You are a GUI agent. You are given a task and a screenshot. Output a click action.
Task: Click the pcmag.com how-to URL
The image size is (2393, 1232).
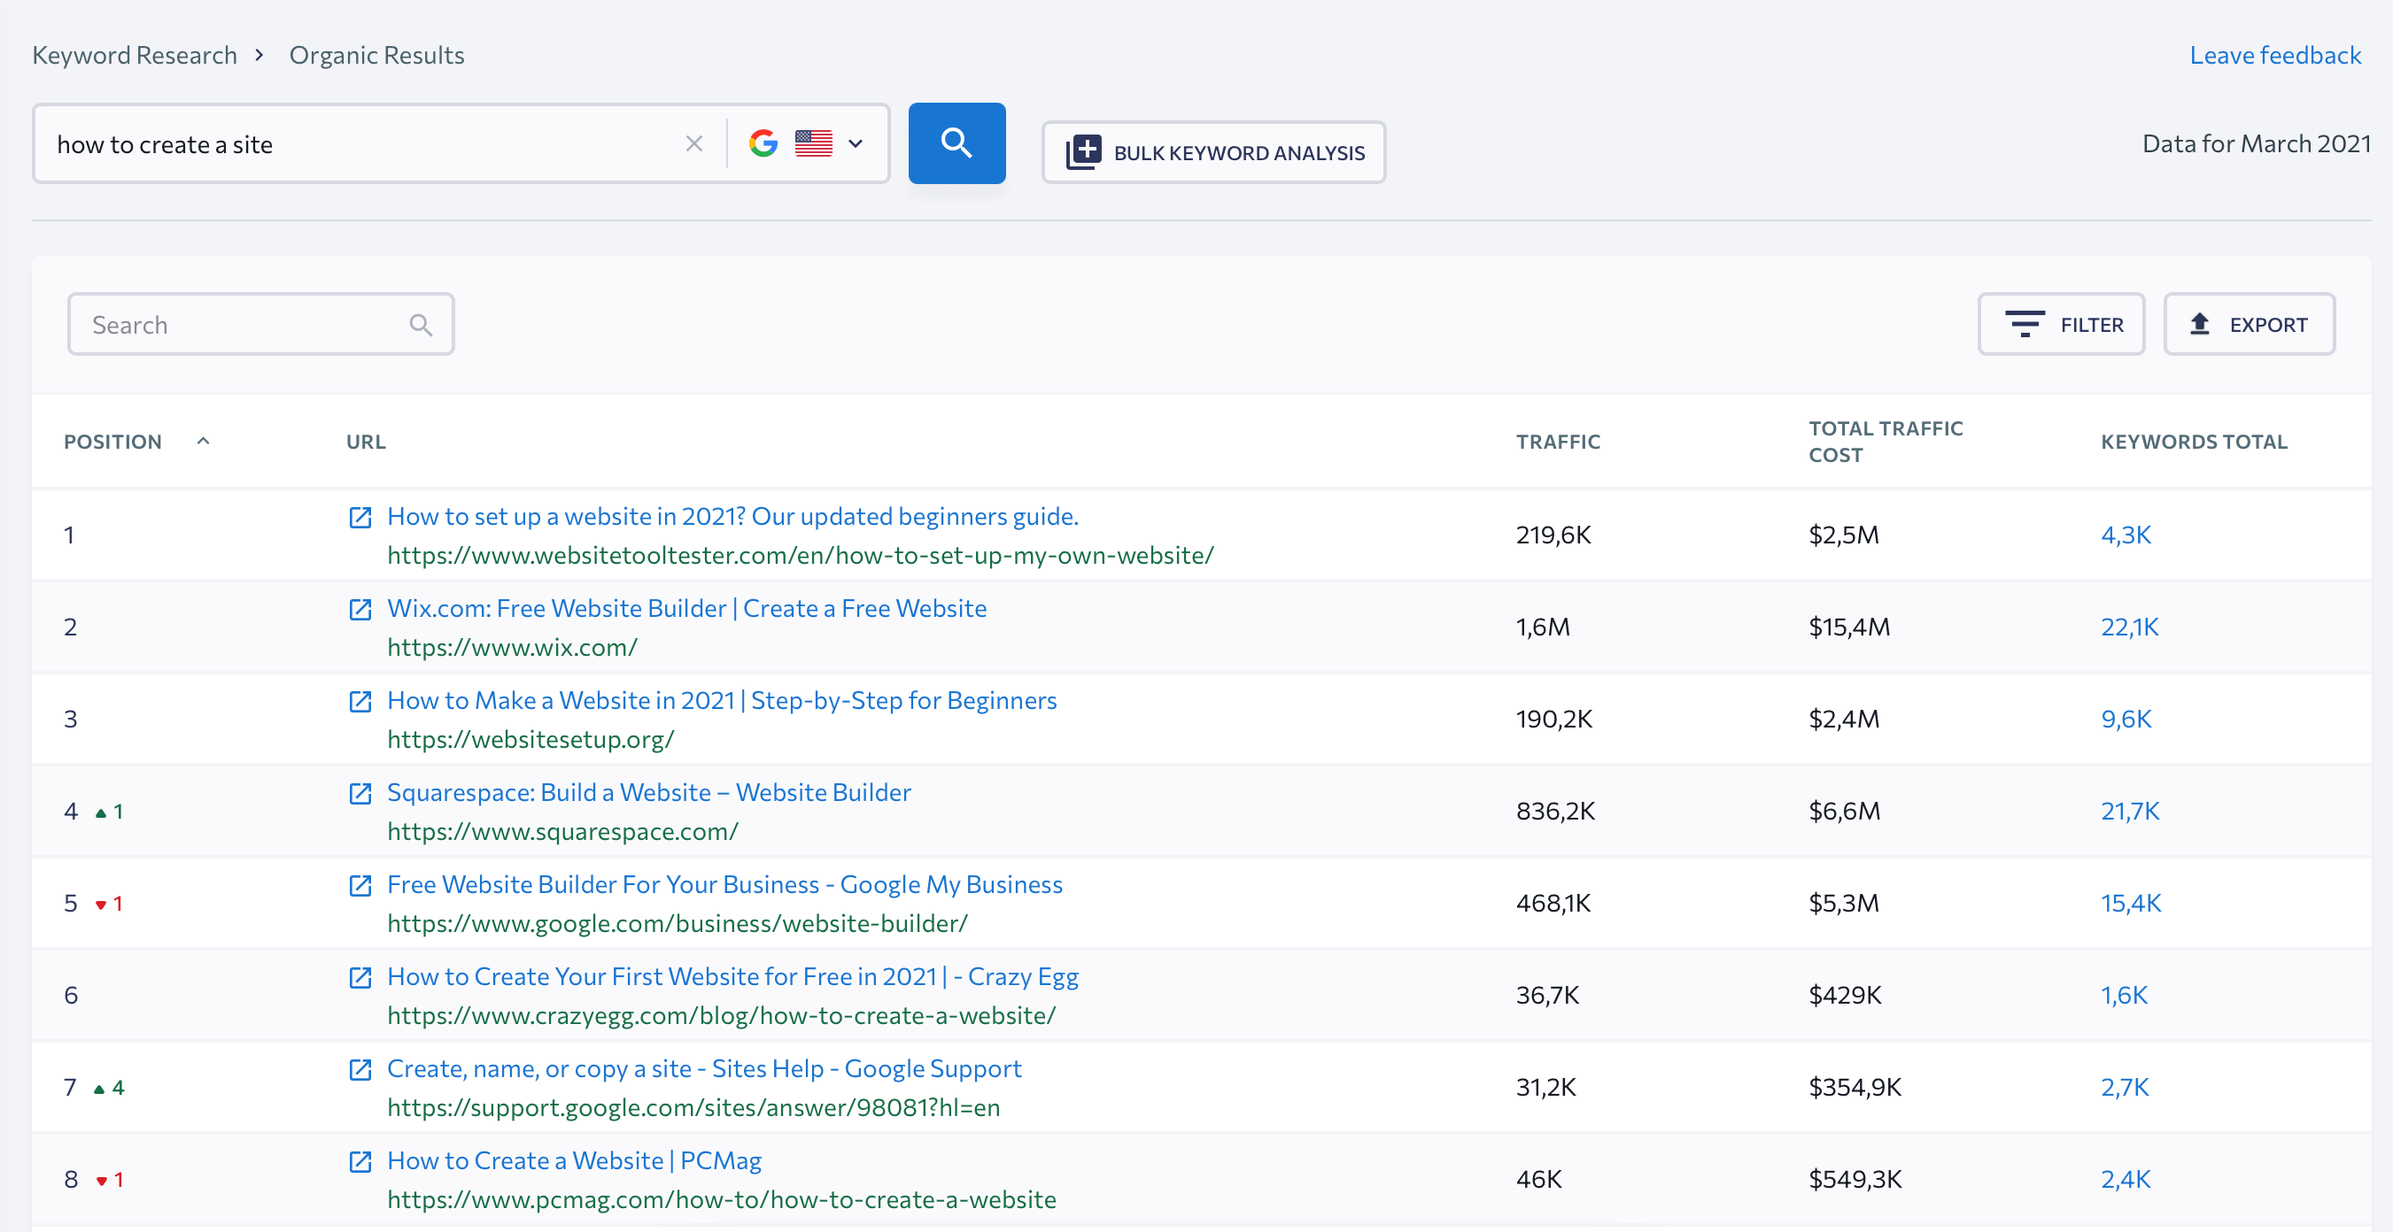pyautogui.click(x=722, y=1198)
